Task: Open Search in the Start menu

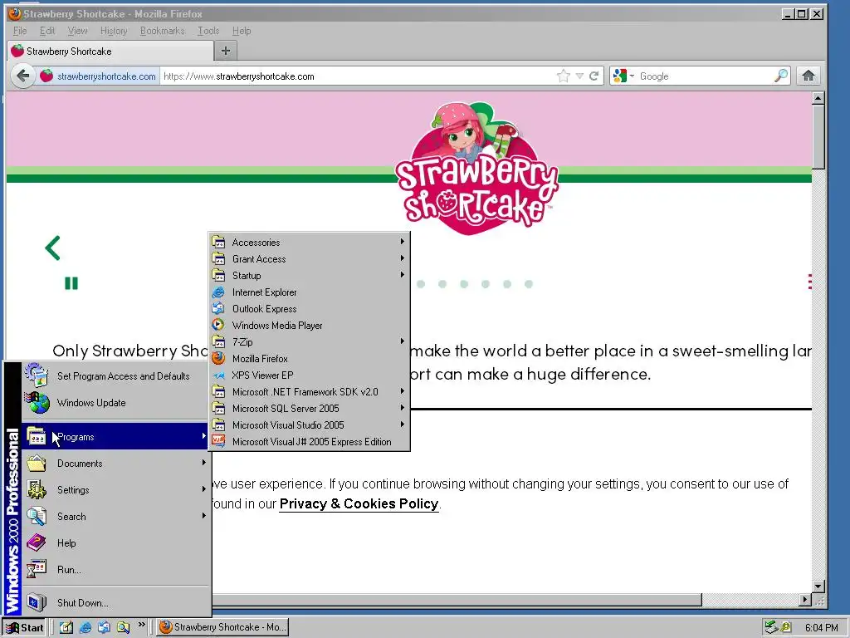Action: [115, 517]
